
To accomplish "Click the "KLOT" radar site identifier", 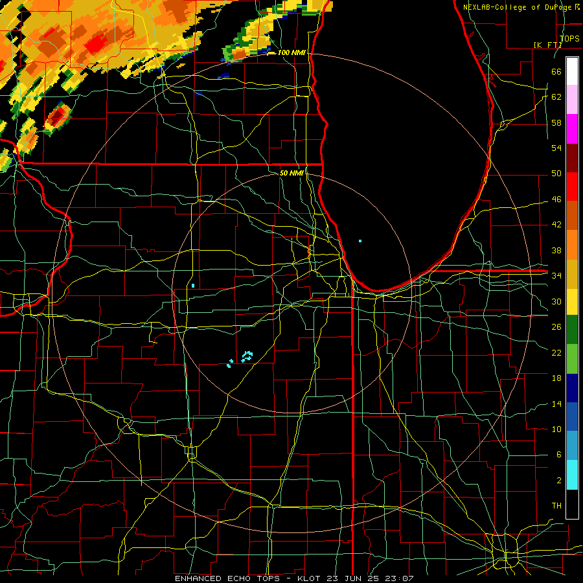I will click(x=310, y=578).
